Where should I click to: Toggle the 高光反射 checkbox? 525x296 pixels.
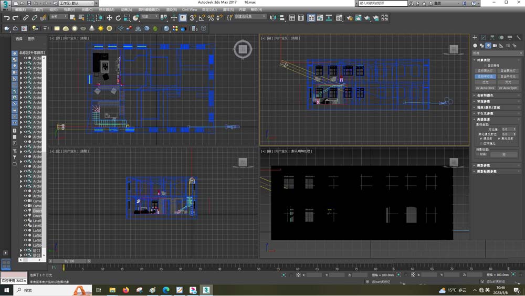499,139
